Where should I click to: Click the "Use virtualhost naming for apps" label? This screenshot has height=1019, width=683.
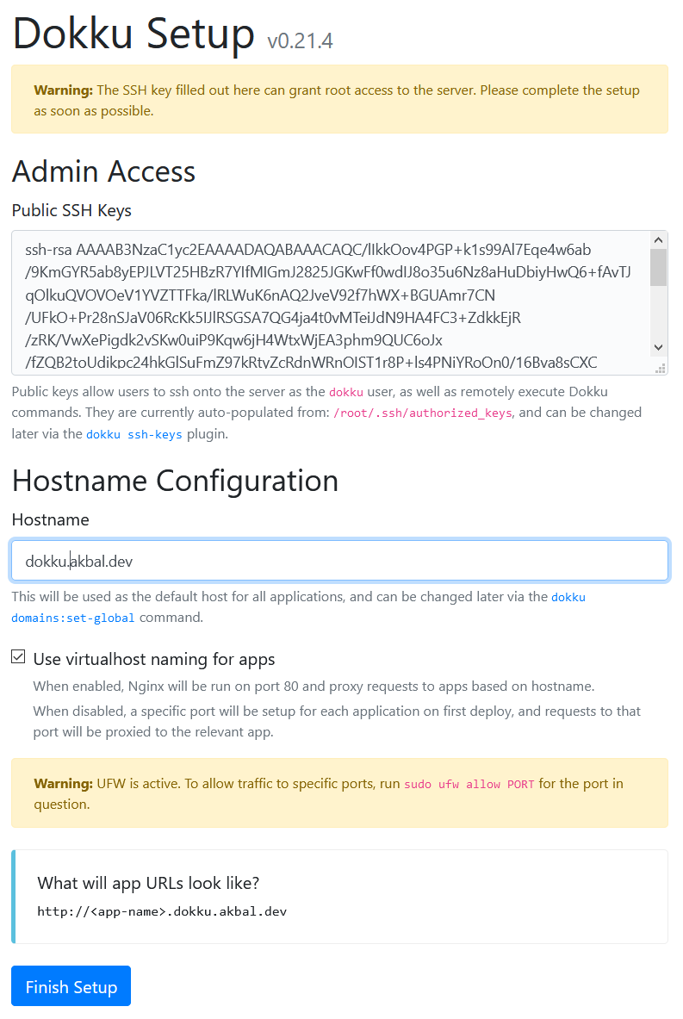(x=154, y=660)
